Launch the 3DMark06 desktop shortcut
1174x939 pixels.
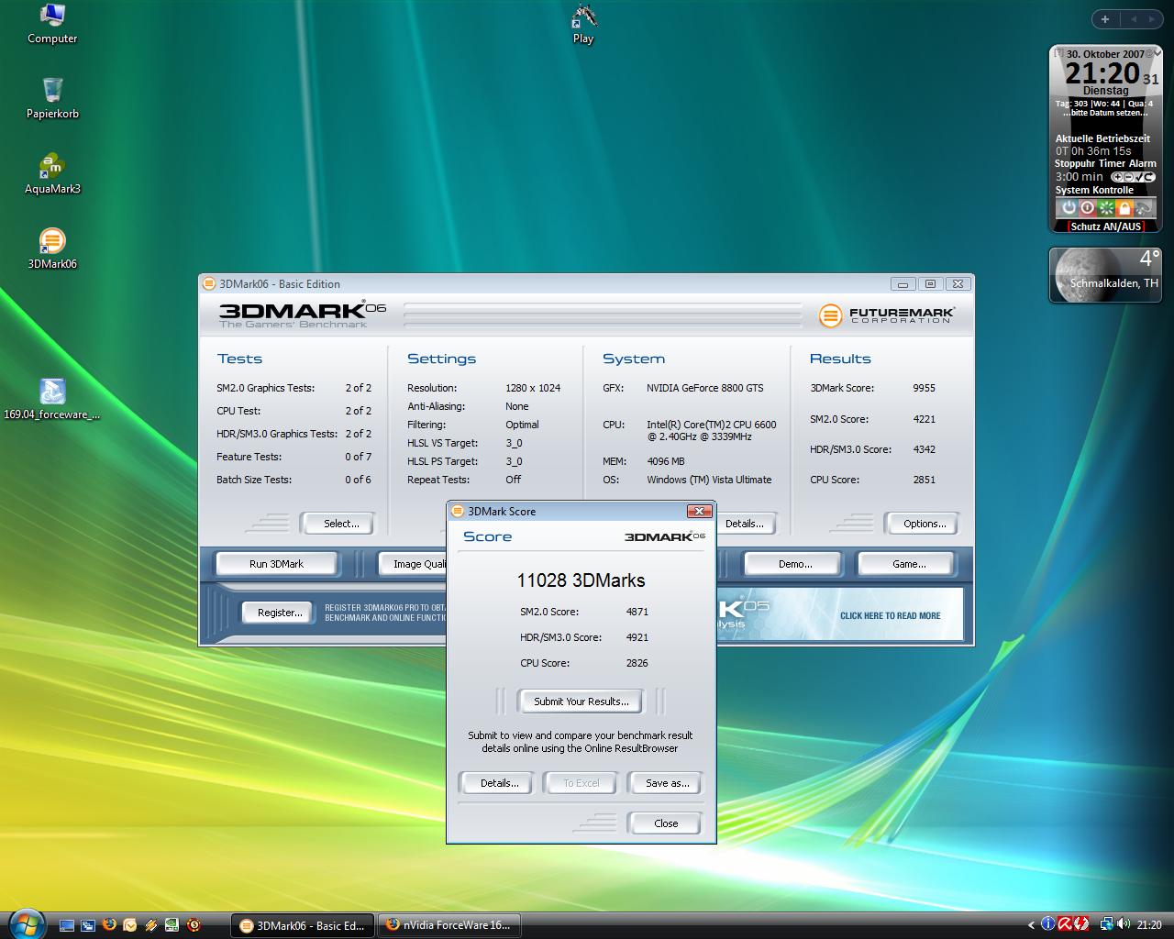[x=52, y=249]
